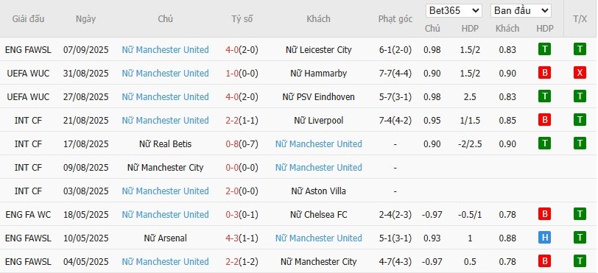
Task: Open the Bet365 bookmaker dropdown
Action: click(454, 11)
